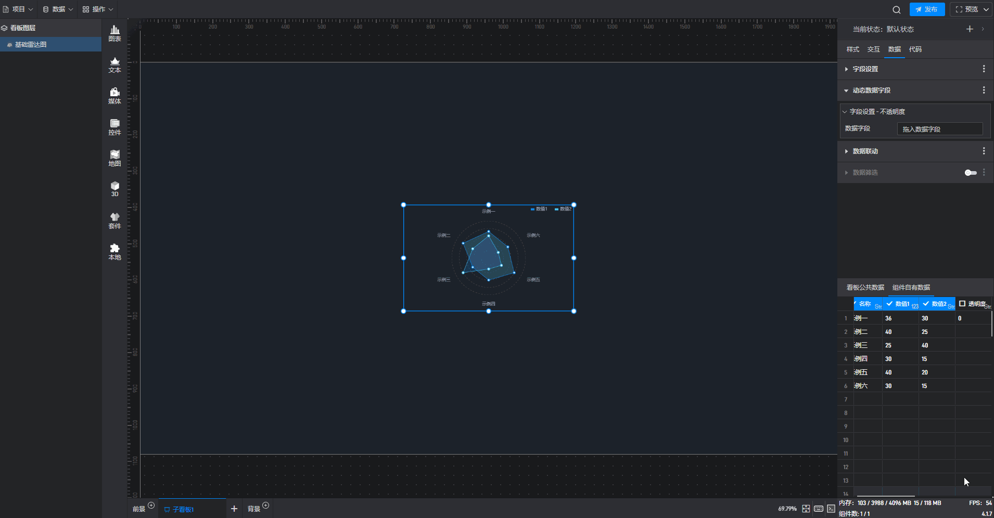Uncheck the 数值1 column checkbox
Image resolution: width=994 pixels, height=518 pixels.
tap(889, 304)
